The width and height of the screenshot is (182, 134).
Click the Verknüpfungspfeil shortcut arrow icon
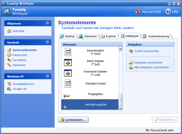point(65,107)
